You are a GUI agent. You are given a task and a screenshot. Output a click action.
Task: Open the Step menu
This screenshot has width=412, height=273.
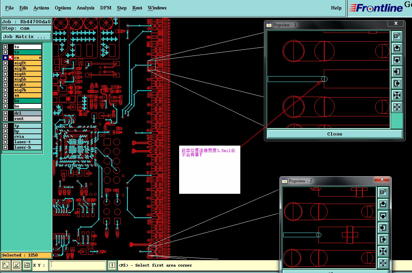pyautogui.click(x=122, y=8)
